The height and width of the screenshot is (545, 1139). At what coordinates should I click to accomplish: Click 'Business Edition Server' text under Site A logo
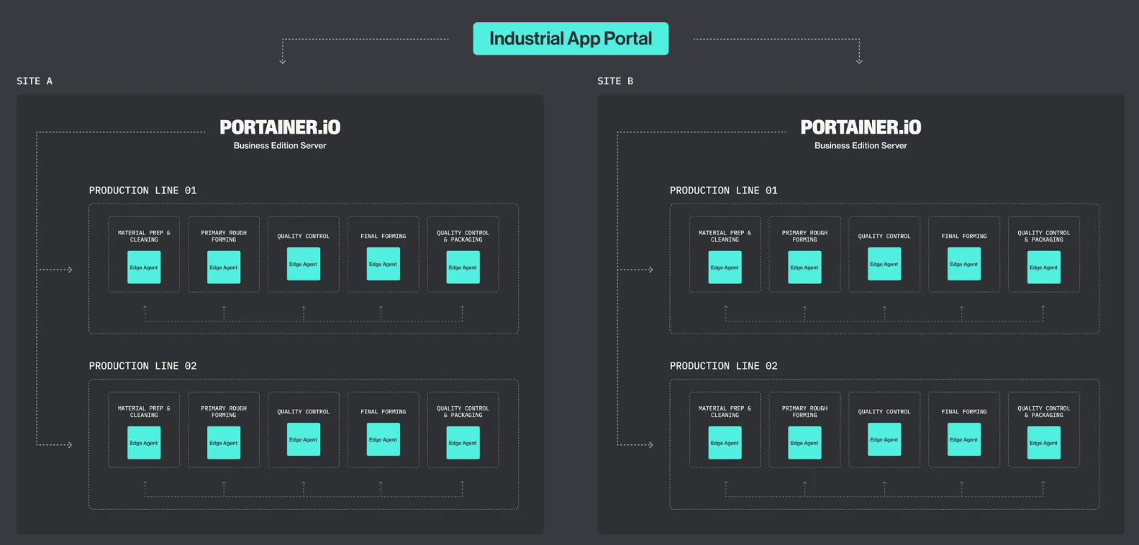tap(280, 146)
